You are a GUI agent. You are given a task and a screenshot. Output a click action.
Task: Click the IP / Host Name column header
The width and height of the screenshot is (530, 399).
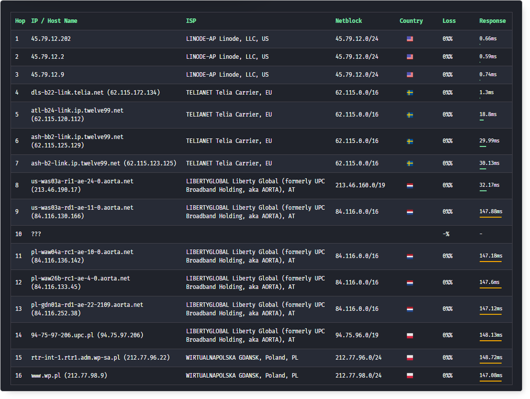(54, 21)
